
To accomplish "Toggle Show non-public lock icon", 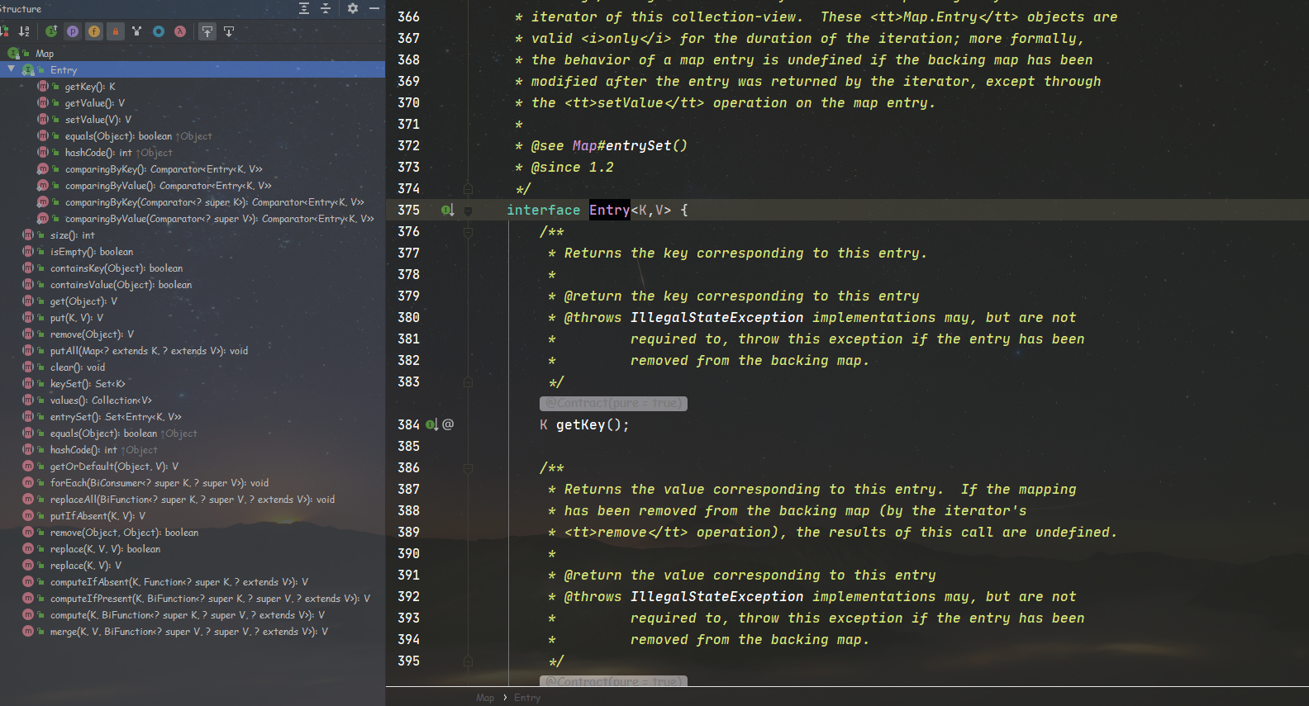I will [x=116, y=31].
